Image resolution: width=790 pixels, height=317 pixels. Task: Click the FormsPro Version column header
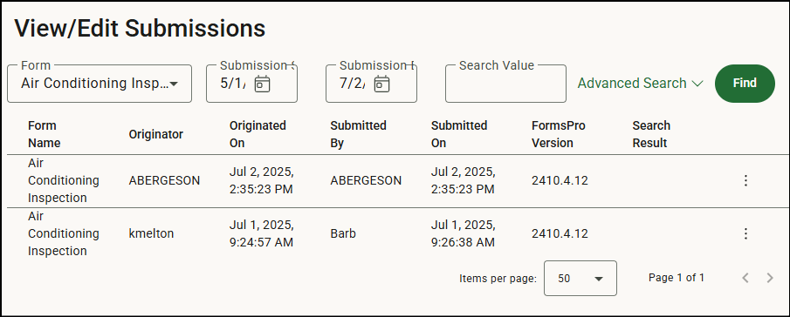point(559,134)
